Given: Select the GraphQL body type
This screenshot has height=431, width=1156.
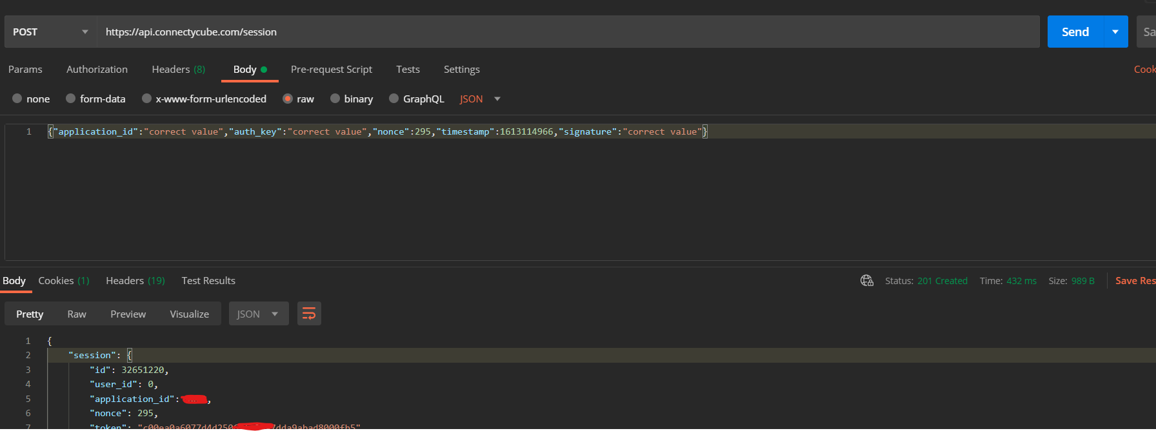Looking at the screenshot, I should [x=417, y=99].
